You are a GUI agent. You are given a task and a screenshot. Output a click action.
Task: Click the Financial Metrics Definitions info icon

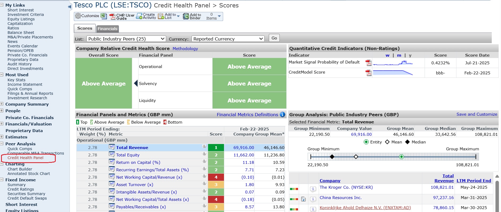283,115
